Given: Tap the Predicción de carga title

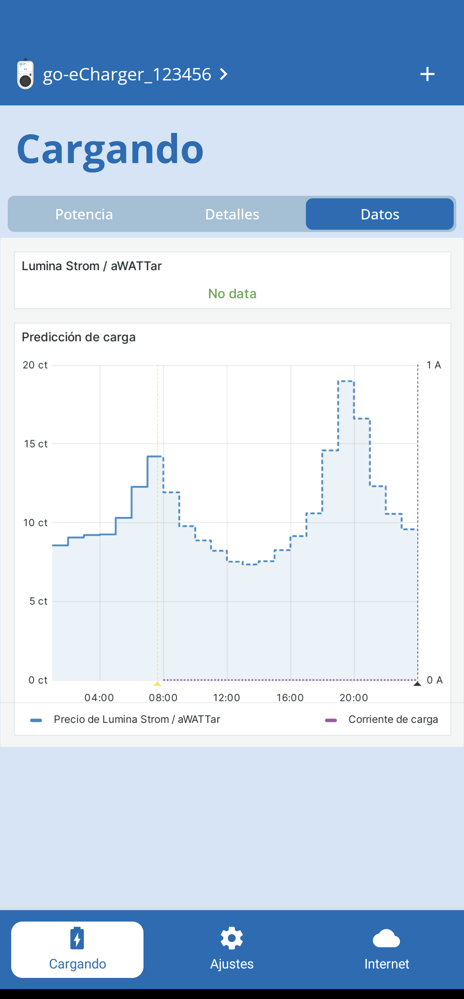Looking at the screenshot, I should (79, 337).
